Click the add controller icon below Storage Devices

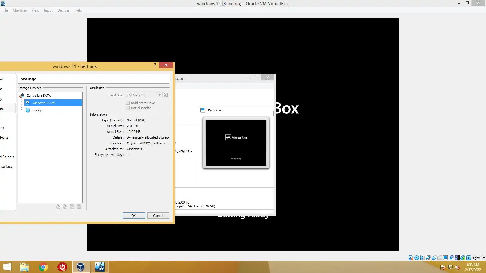pyautogui.click(x=58, y=207)
